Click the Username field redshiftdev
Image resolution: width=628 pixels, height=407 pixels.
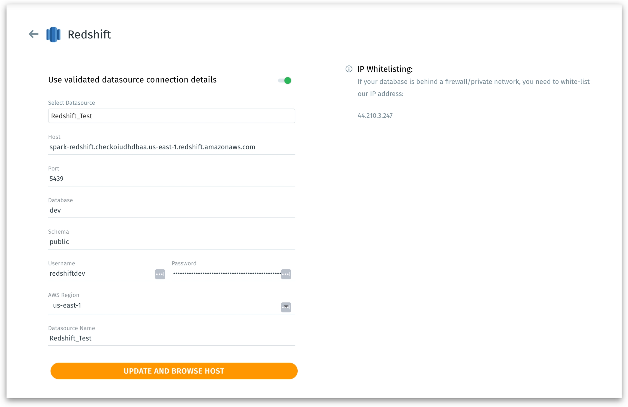click(101, 274)
